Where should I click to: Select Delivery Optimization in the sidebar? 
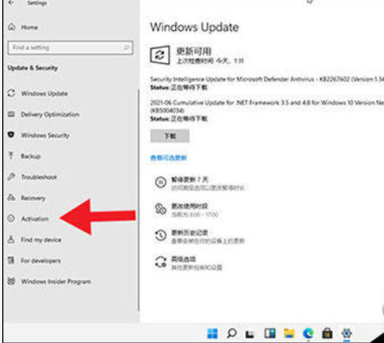pyautogui.click(x=43, y=114)
